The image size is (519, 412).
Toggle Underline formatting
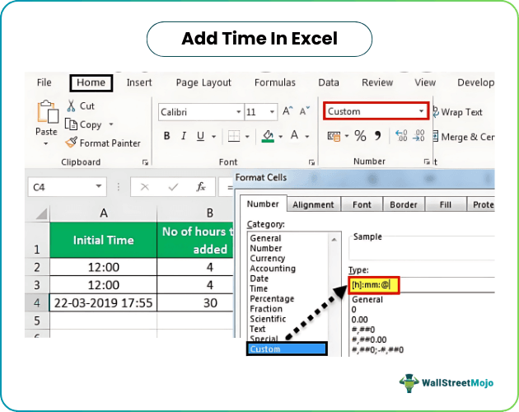[200, 136]
